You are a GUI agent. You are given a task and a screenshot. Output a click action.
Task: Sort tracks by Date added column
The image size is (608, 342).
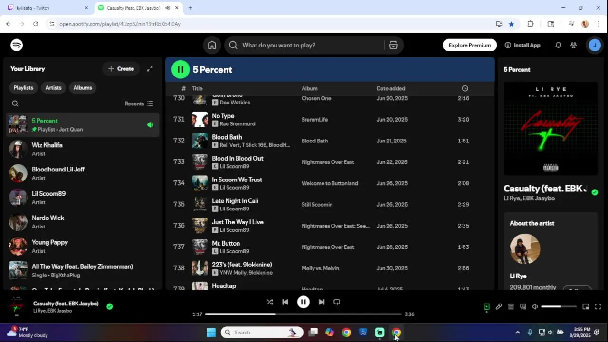391,88
